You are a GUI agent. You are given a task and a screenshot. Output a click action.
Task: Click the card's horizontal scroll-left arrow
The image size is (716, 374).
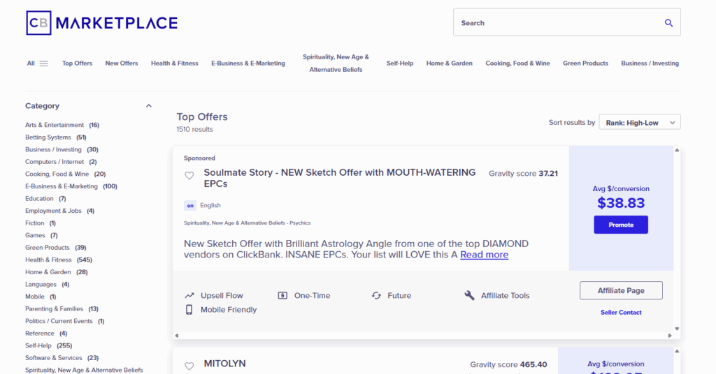176,336
